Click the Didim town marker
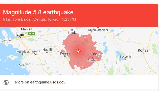159x91 pixels. click(22, 68)
